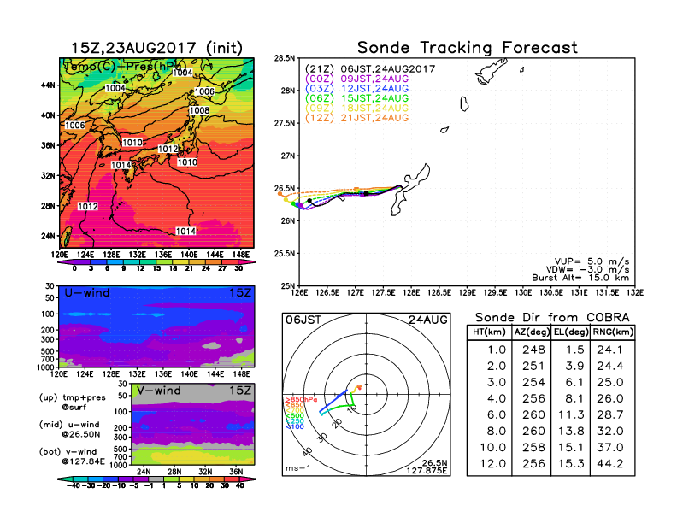Click the "VDW= -3.0 m/s" parameter text
The height and width of the screenshot is (523, 677).
(587, 270)
